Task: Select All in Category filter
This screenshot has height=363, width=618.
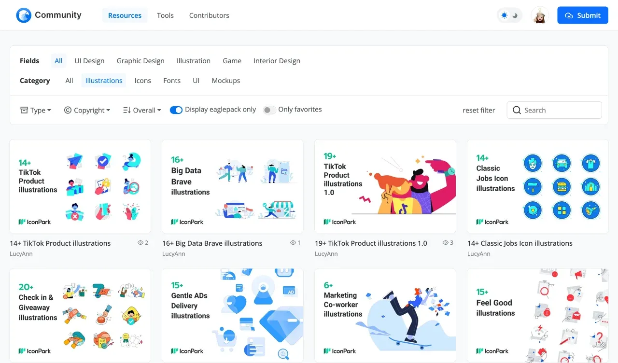Action: [x=69, y=81]
